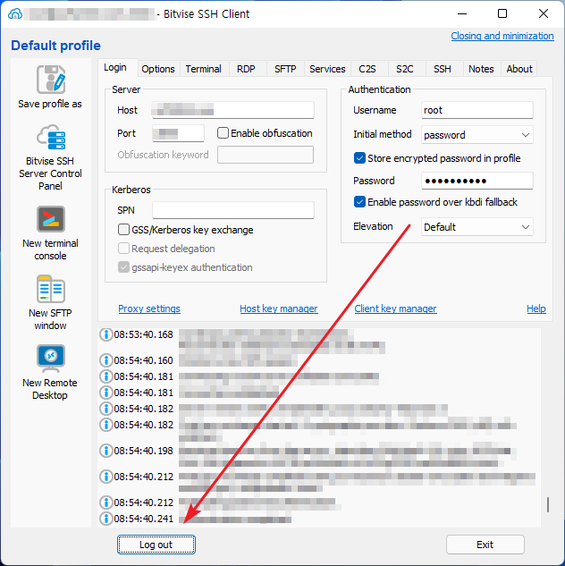Viewport: 565px width, 566px height.
Task: Click the Default profile heading
Action: pos(55,46)
